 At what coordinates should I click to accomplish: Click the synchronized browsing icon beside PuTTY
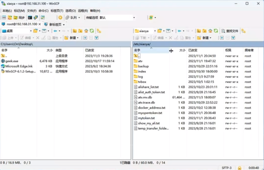point(43,17)
